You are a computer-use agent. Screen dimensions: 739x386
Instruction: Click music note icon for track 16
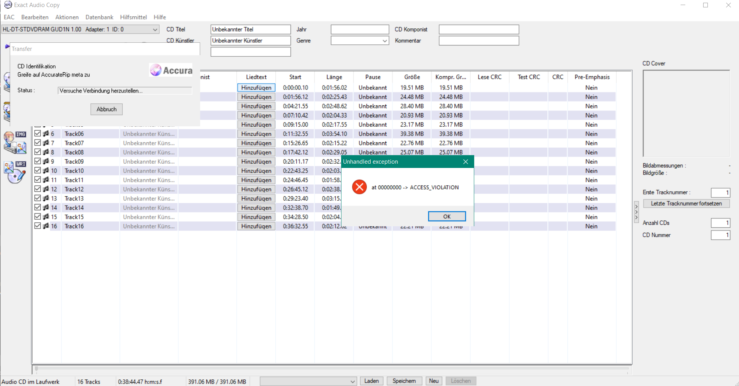[46, 226]
